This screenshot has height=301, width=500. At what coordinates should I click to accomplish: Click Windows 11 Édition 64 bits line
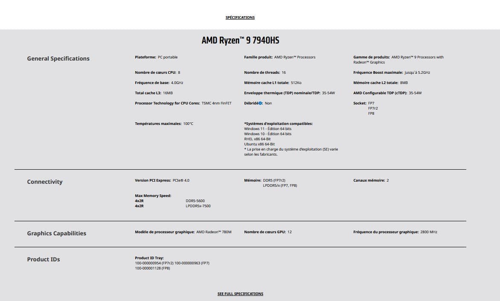[x=268, y=129]
